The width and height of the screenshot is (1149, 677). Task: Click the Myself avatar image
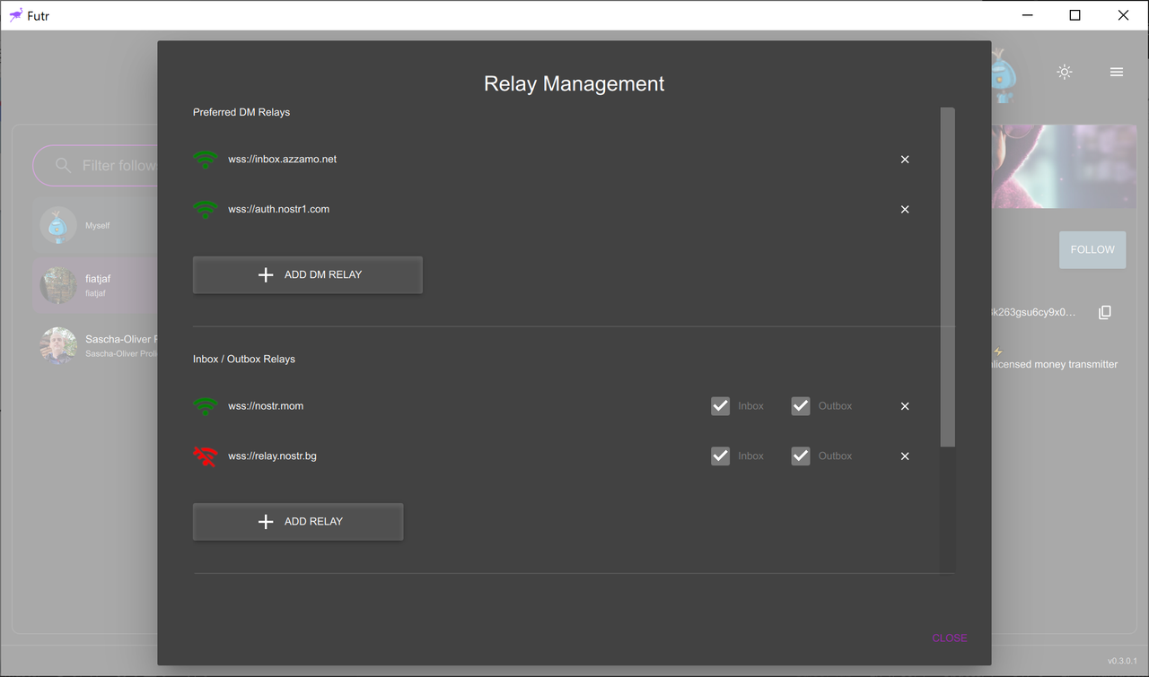coord(58,226)
